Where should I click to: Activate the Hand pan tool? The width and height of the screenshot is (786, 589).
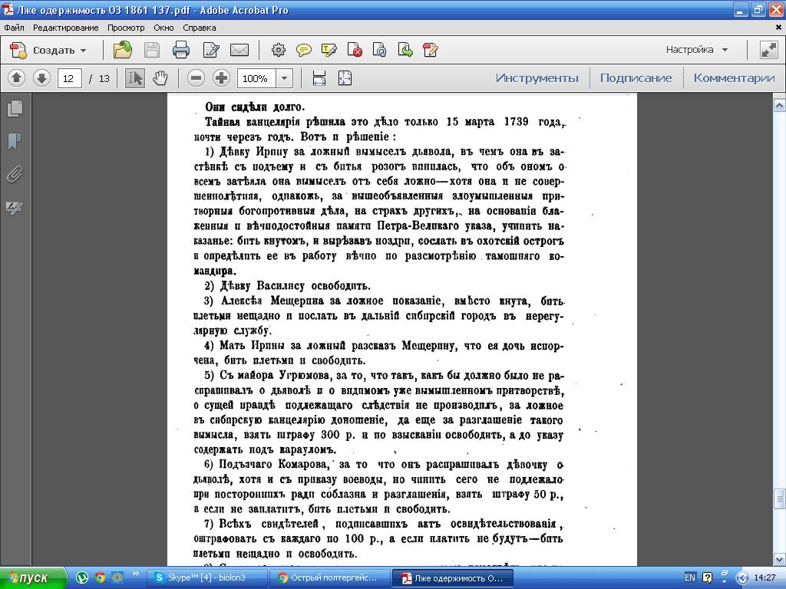pyautogui.click(x=160, y=78)
